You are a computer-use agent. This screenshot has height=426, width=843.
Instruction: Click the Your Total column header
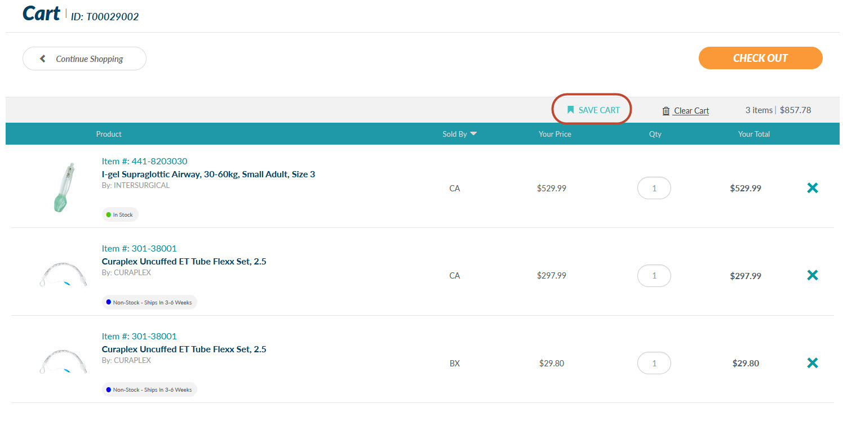click(754, 134)
